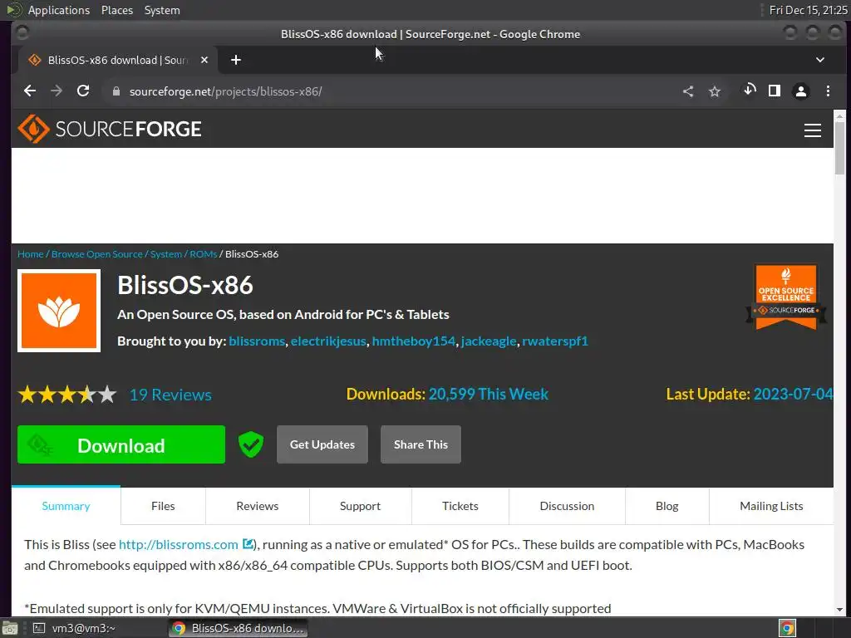Select the Summary tab
851x638 pixels.
(x=66, y=506)
